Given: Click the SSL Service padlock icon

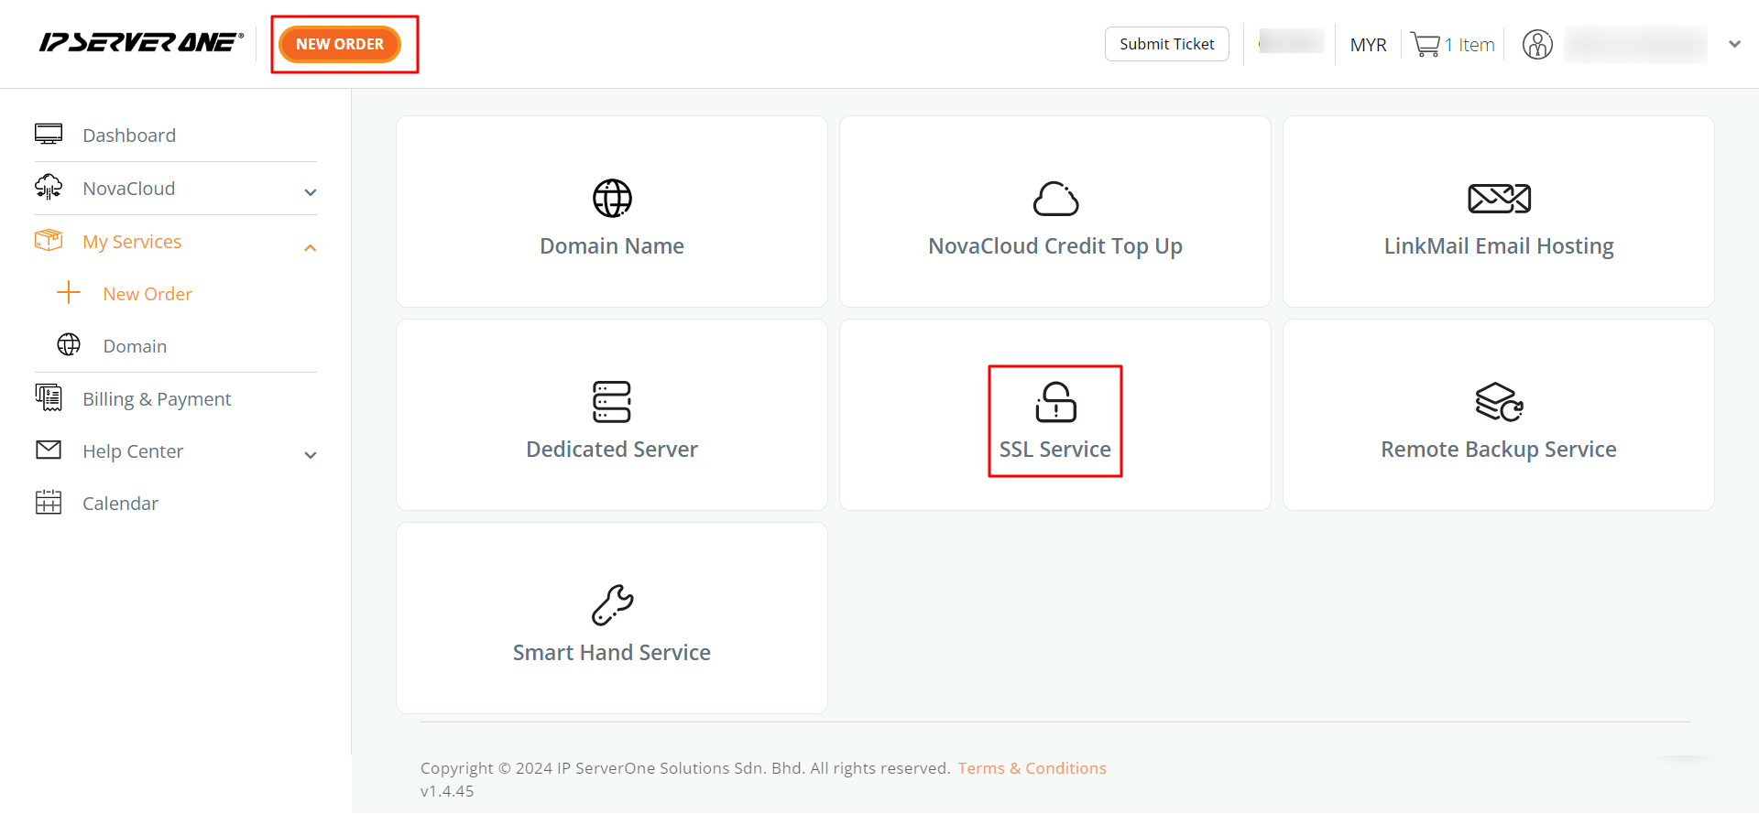Looking at the screenshot, I should (1055, 402).
